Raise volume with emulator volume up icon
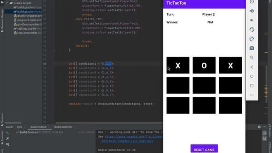 pos(252,11)
